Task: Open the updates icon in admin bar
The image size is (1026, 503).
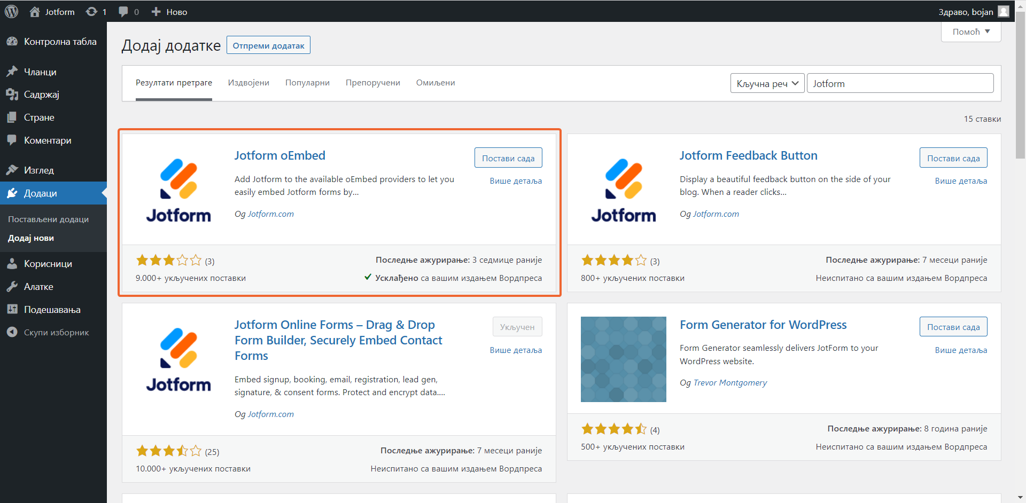Action: 91,12
